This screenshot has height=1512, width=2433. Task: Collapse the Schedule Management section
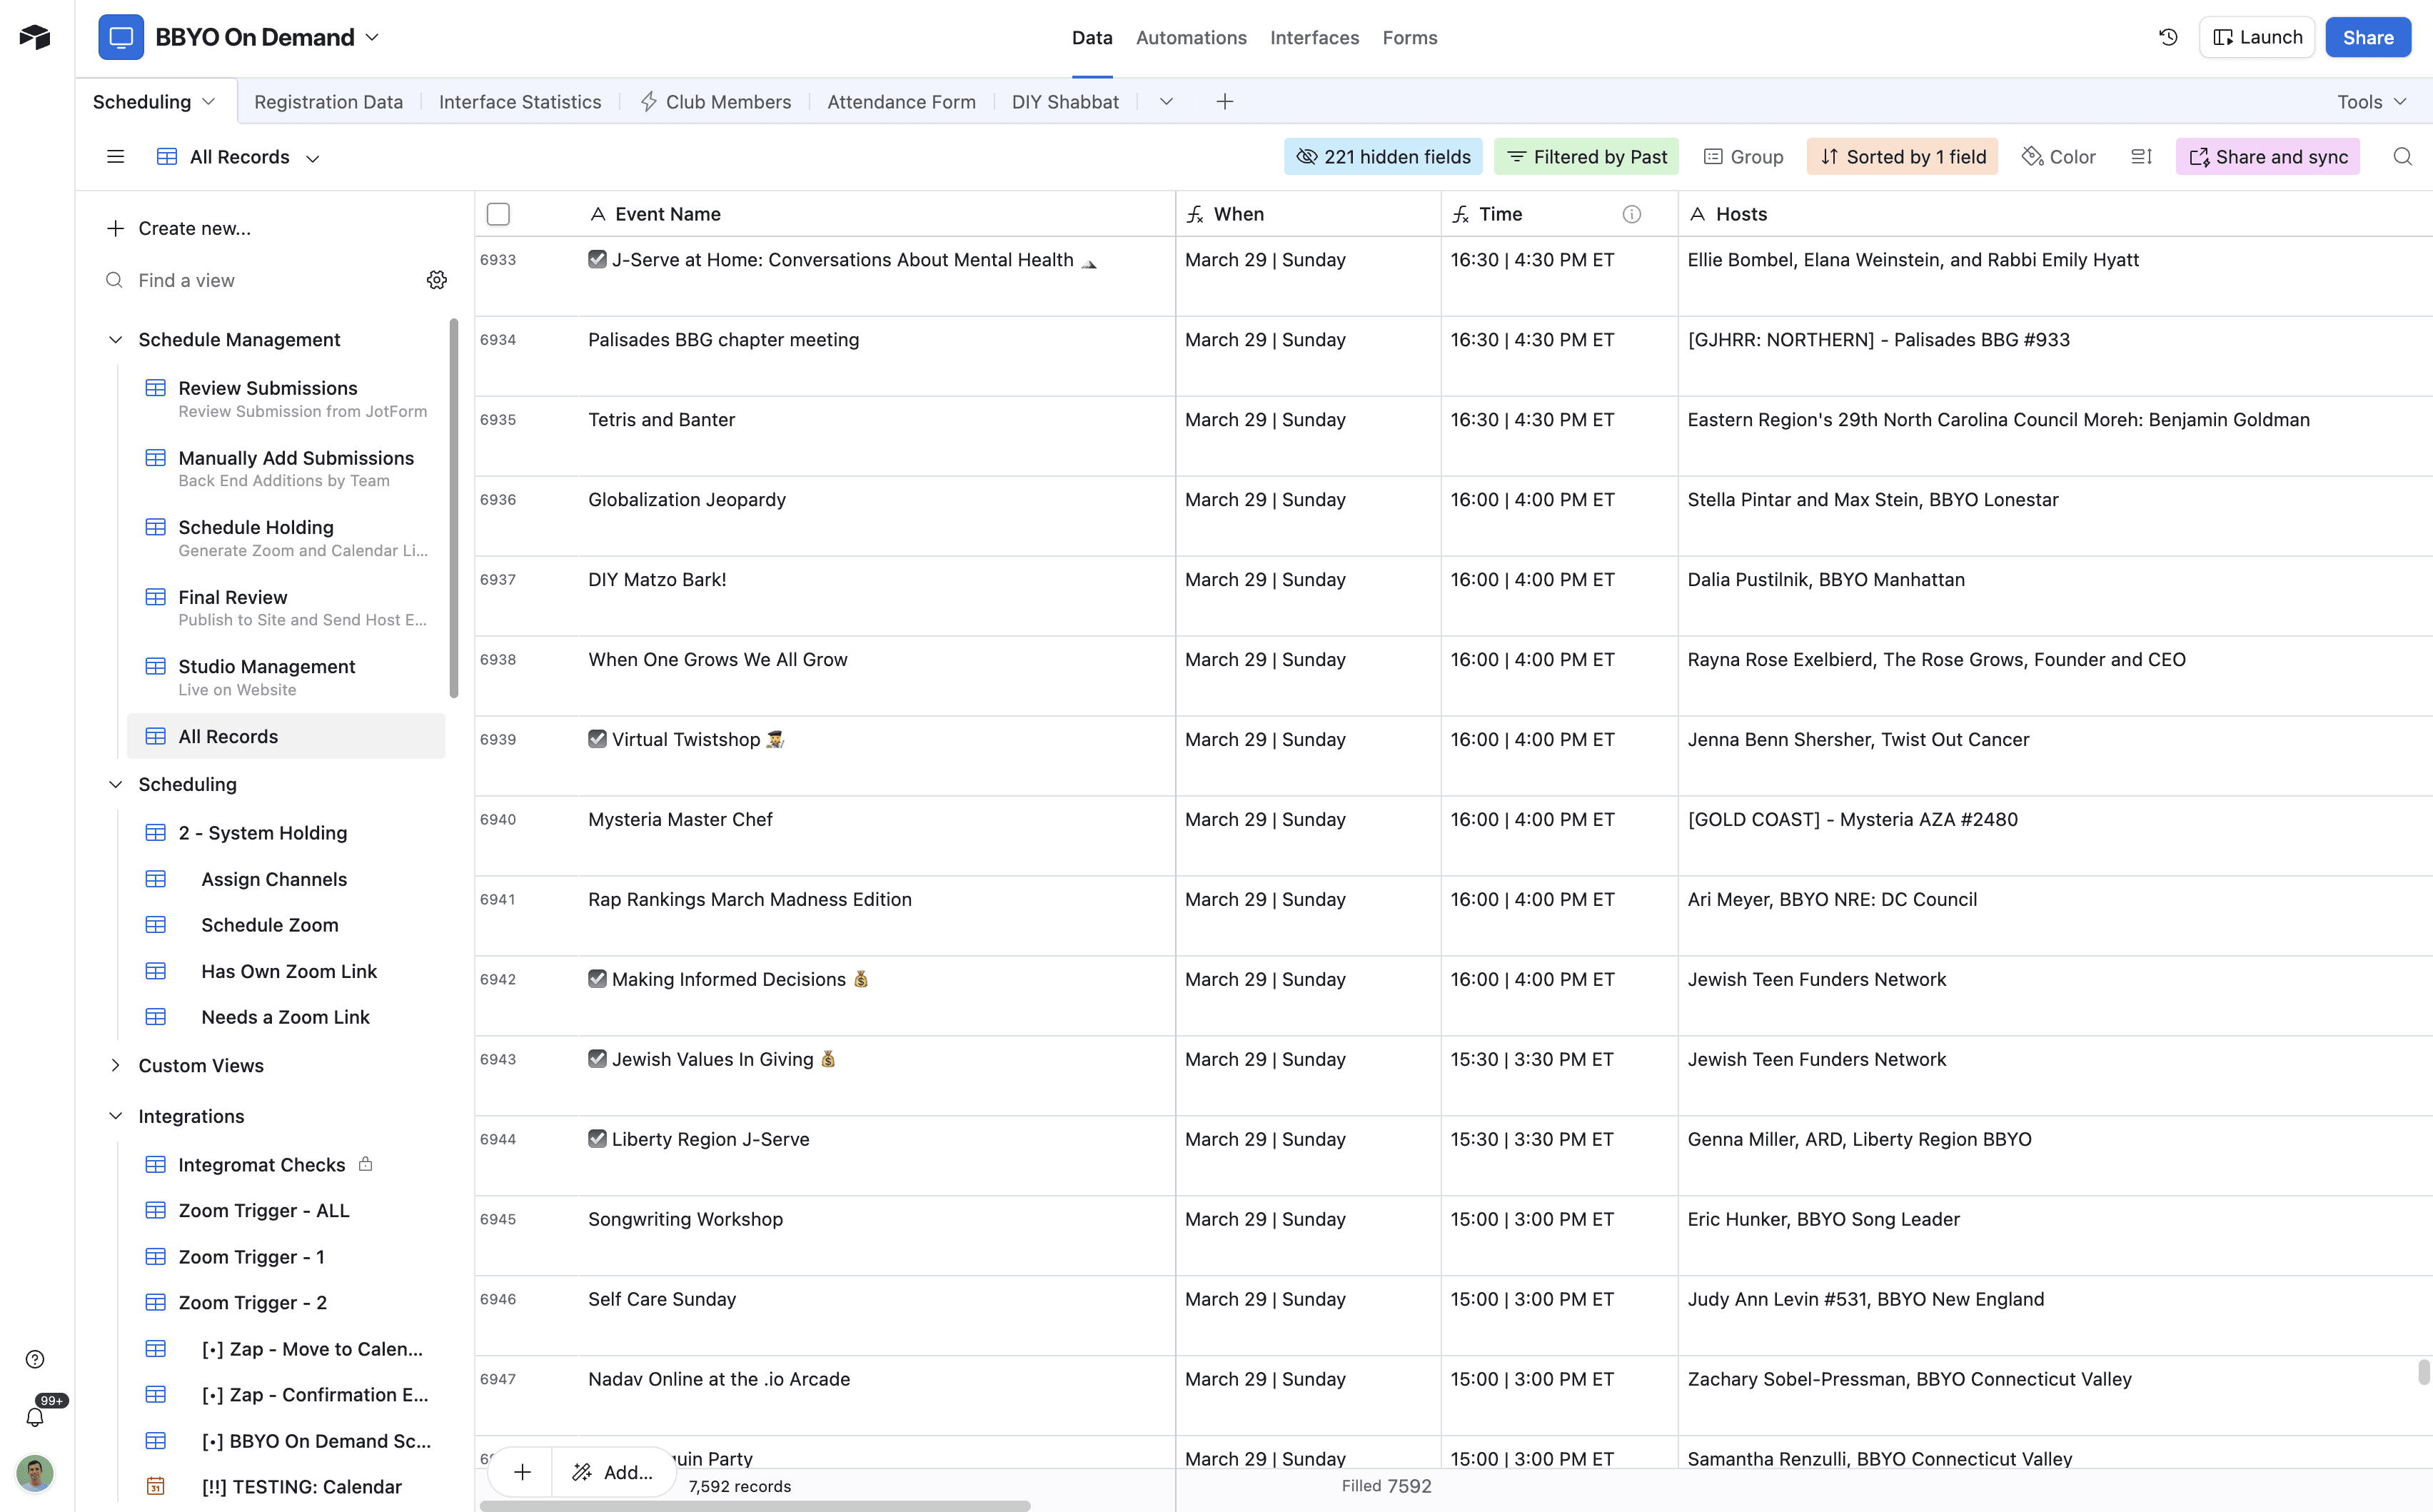(x=116, y=340)
